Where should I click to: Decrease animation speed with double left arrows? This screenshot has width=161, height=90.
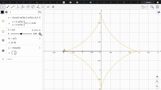[33, 30]
